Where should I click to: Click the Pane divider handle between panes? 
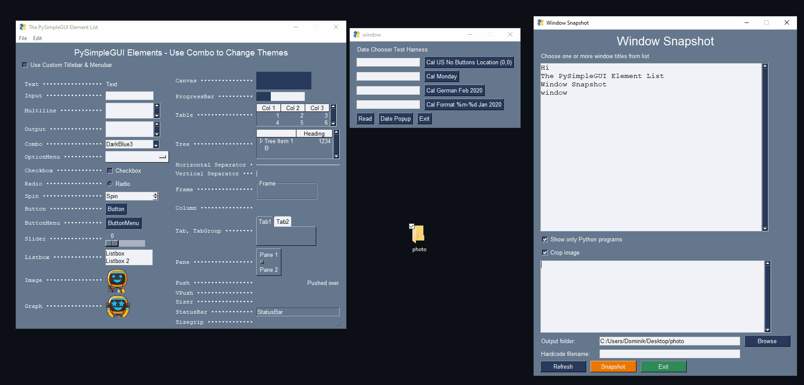tap(262, 262)
